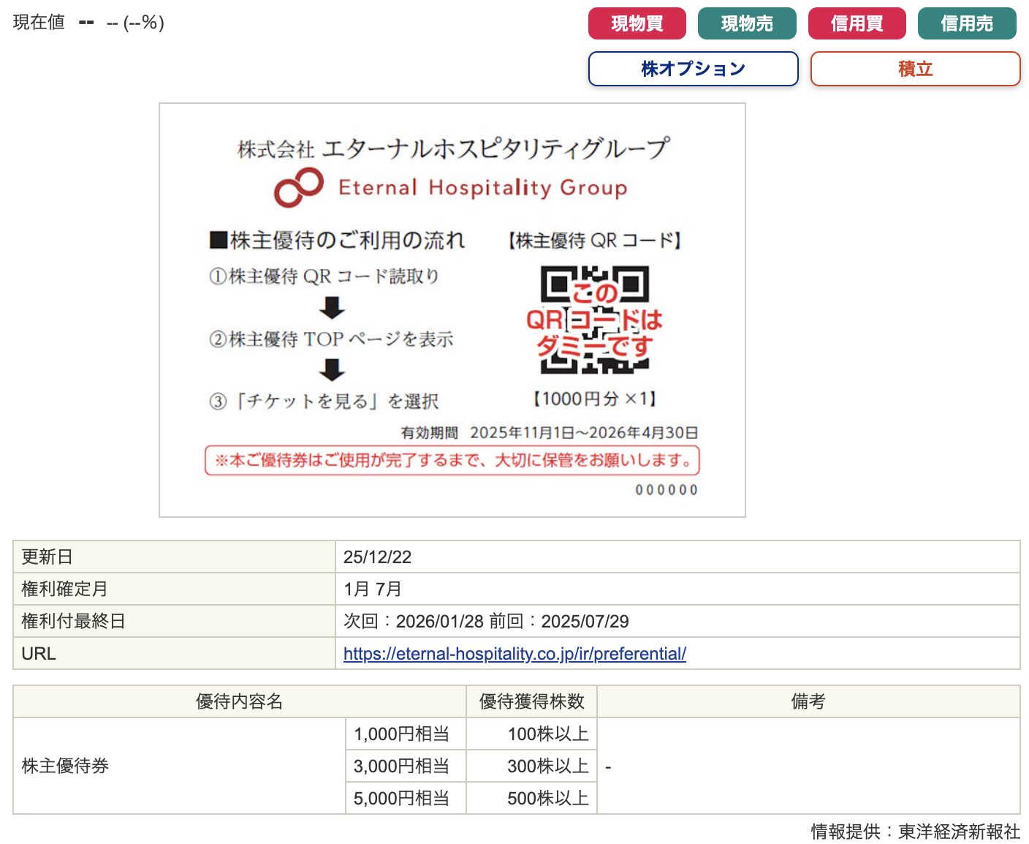Click the 情報提供:東洋経済新報社 credit text

[x=915, y=832]
